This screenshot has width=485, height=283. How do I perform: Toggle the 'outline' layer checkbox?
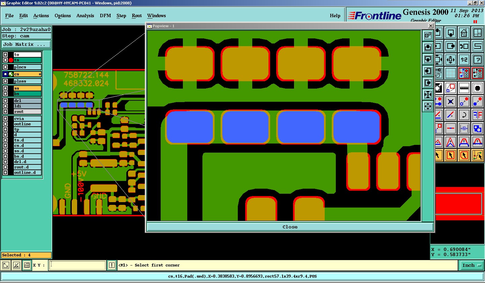pos(5,124)
